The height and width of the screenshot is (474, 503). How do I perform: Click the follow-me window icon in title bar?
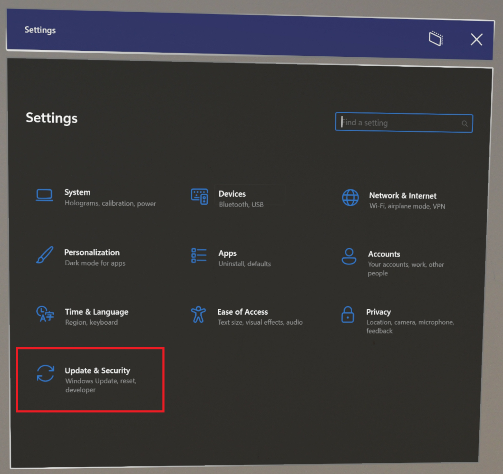click(x=436, y=39)
